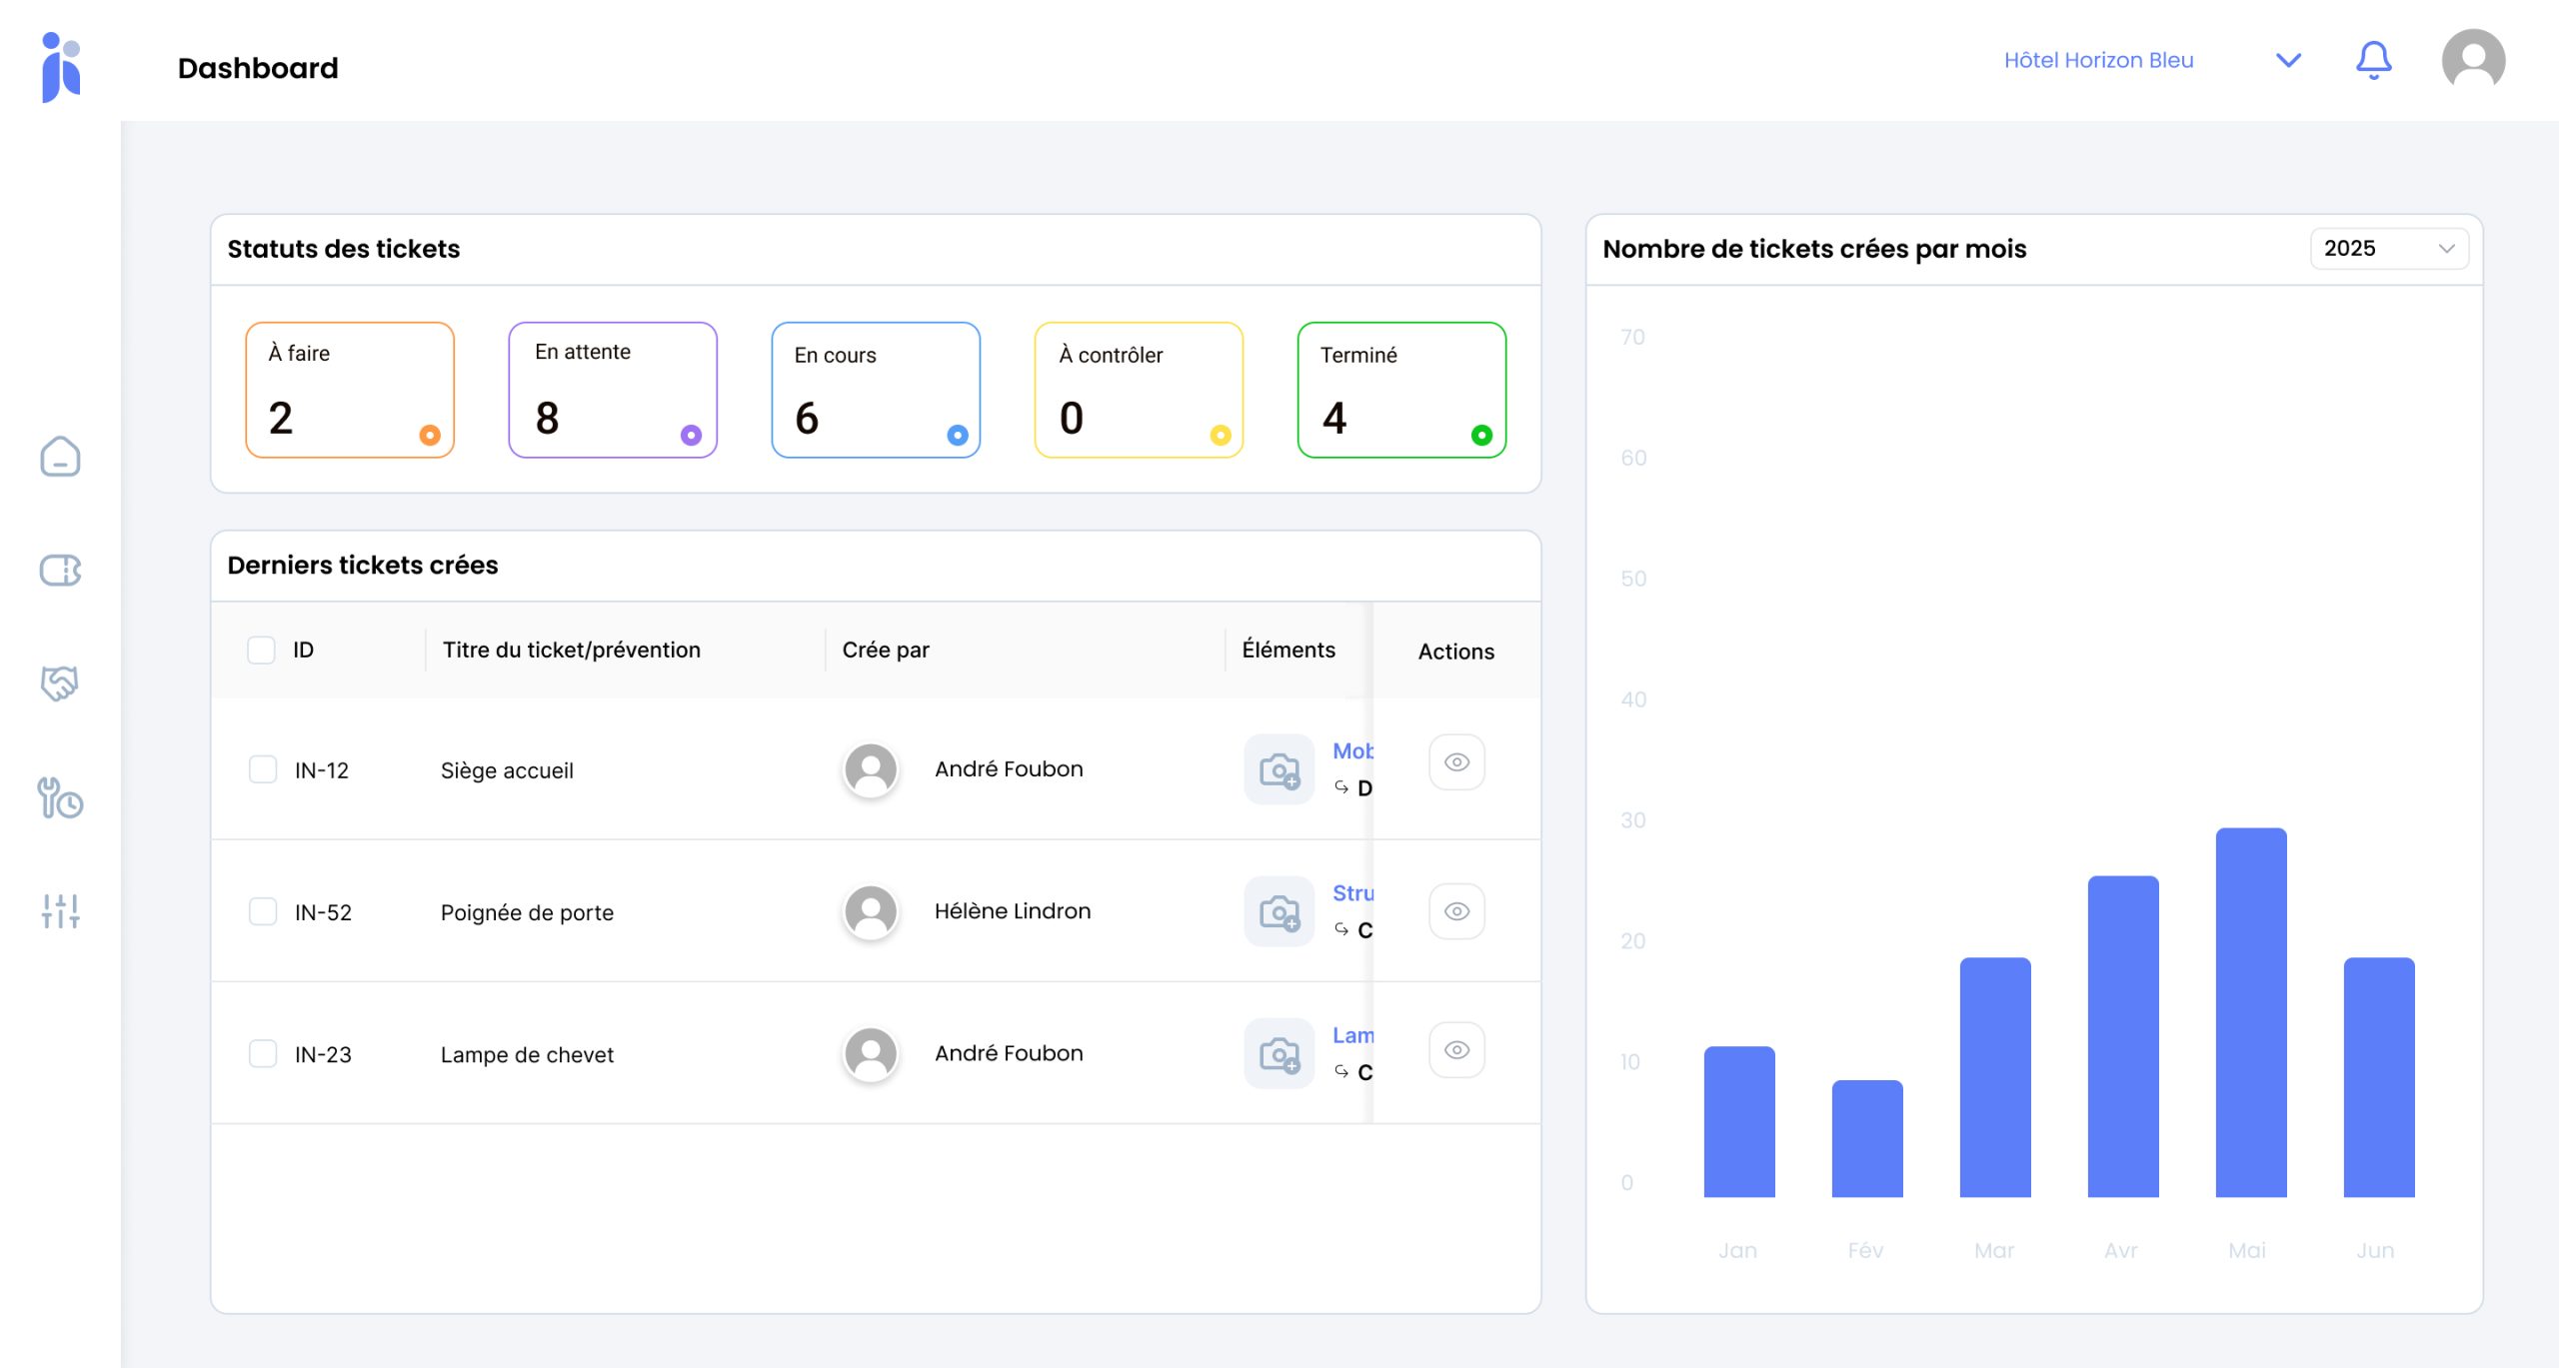Select the En attente status card
Screen dimensions: 2559x1368
tap(613, 390)
